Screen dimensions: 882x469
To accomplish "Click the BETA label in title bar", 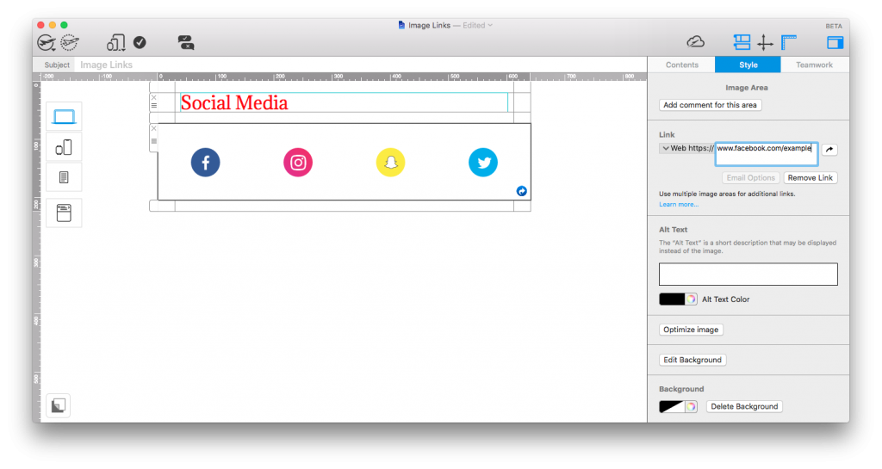I will tap(834, 26).
